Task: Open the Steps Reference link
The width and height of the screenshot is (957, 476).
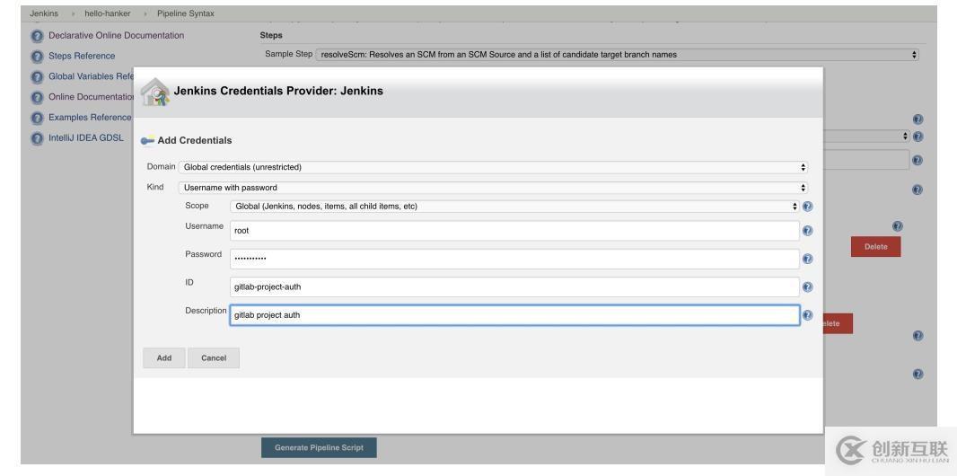Action: (x=82, y=57)
